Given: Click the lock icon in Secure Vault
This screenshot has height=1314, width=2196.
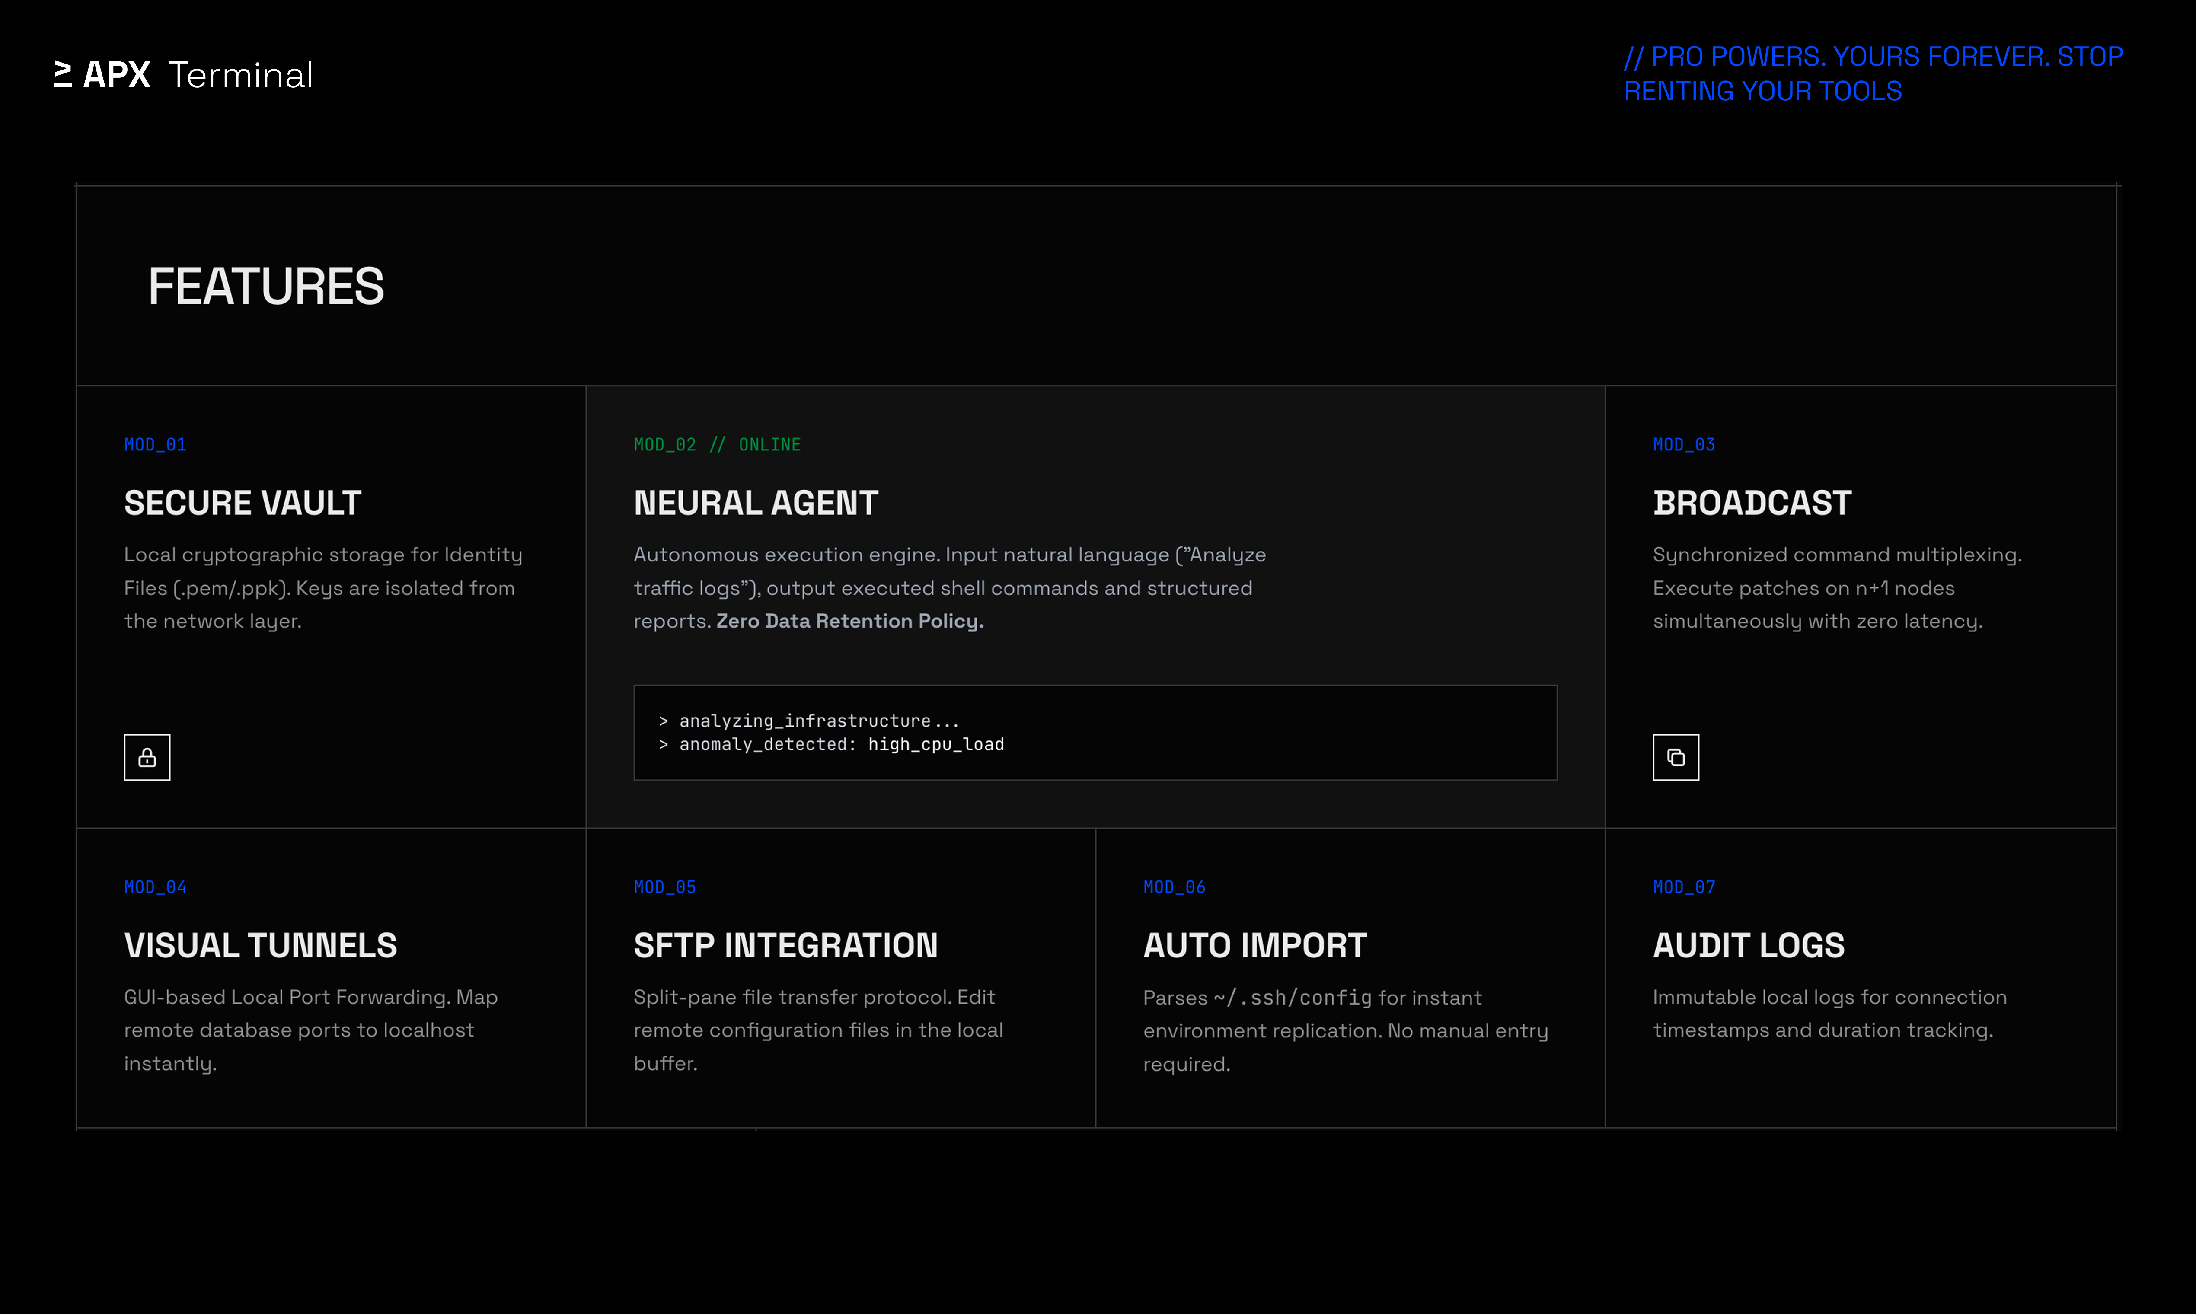Looking at the screenshot, I should (147, 757).
